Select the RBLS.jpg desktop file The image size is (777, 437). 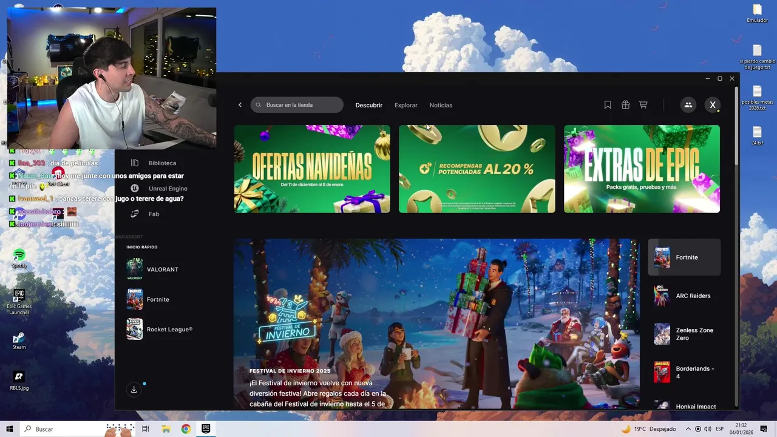[x=19, y=381]
